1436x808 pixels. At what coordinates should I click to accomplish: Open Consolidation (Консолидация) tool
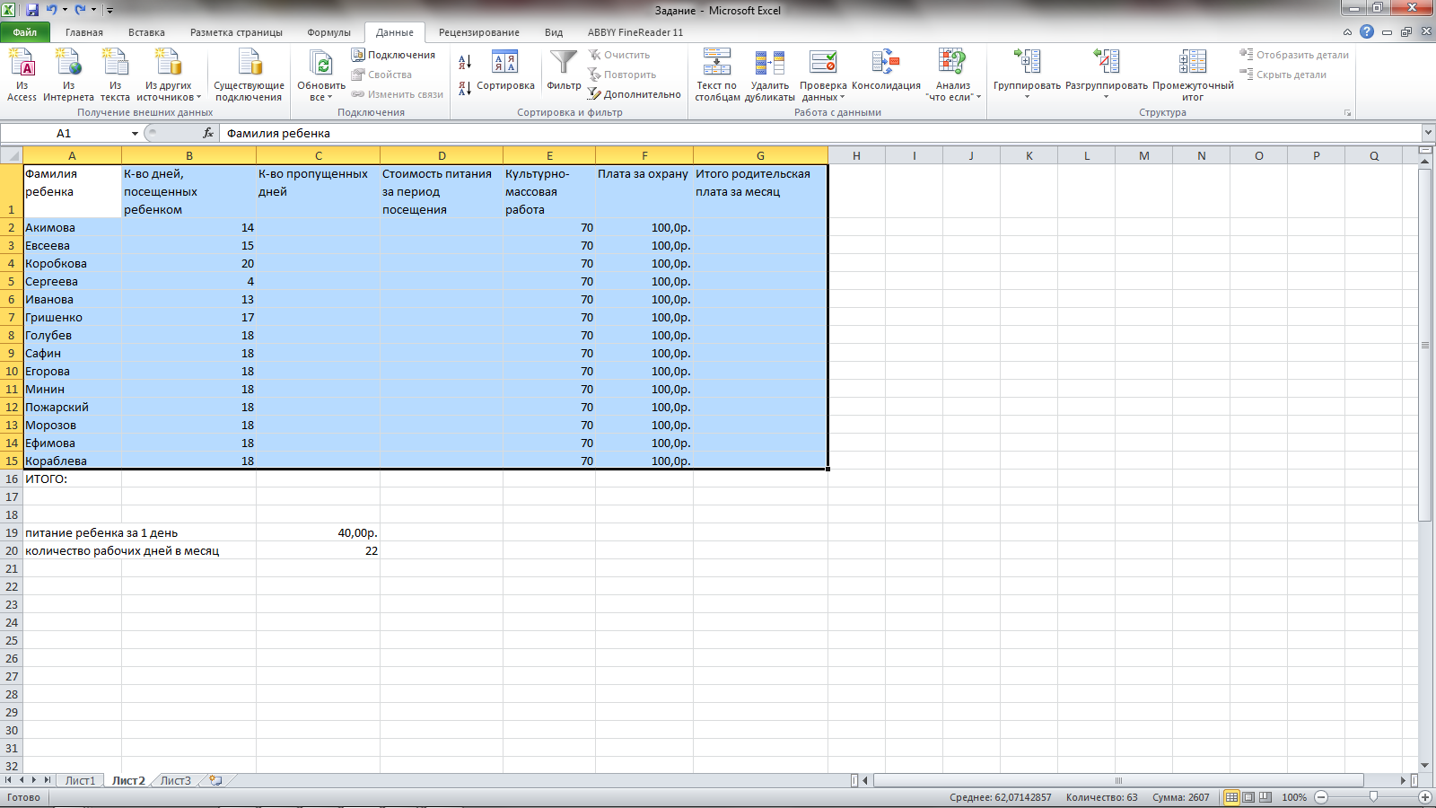point(886,72)
